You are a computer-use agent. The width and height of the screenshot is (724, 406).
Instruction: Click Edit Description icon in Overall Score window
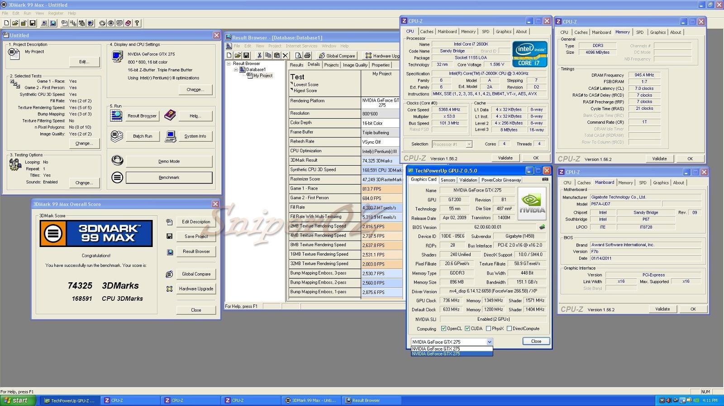point(169,222)
